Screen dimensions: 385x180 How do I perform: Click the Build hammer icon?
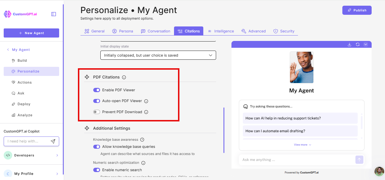point(13,61)
